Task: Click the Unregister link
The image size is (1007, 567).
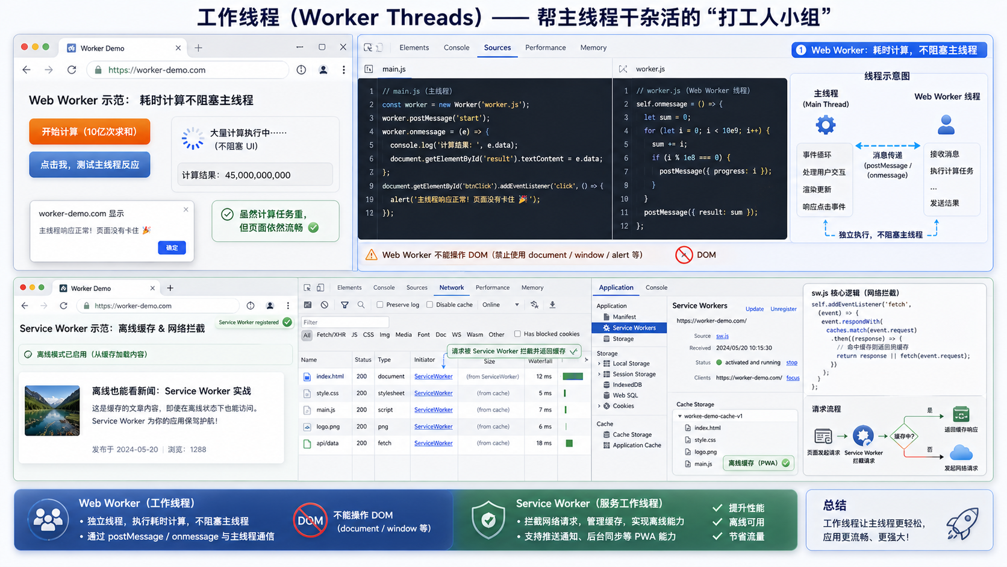Action: click(x=784, y=309)
